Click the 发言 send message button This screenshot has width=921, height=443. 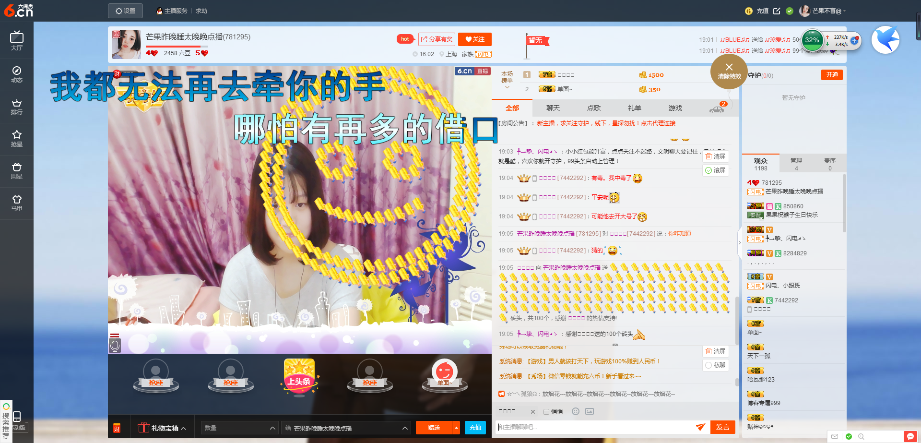click(x=722, y=427)
